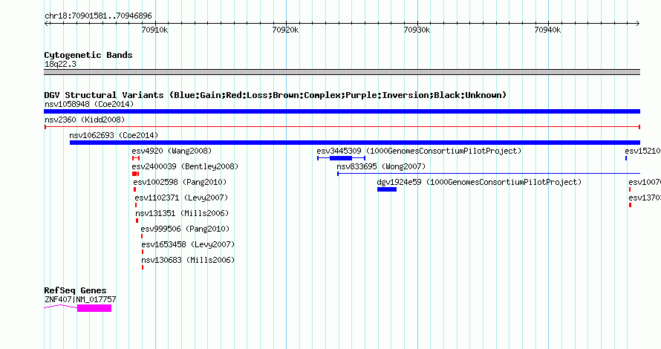Click the 70940k ruler position label
Screen dimensions: 661x349
coord(547,30)
